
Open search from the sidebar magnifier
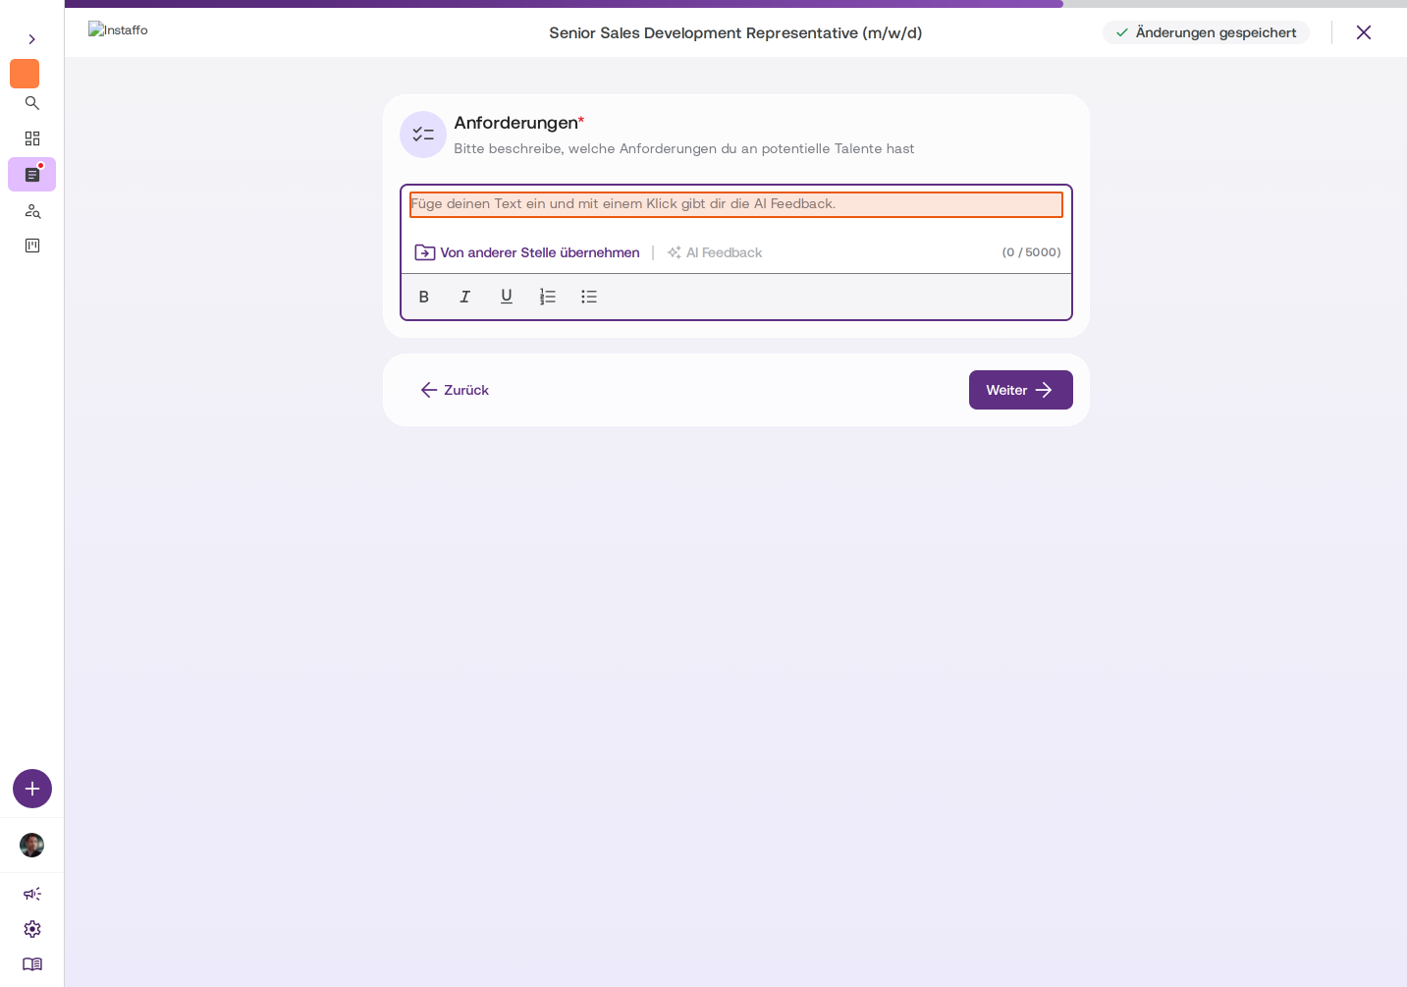pos(32,103)
